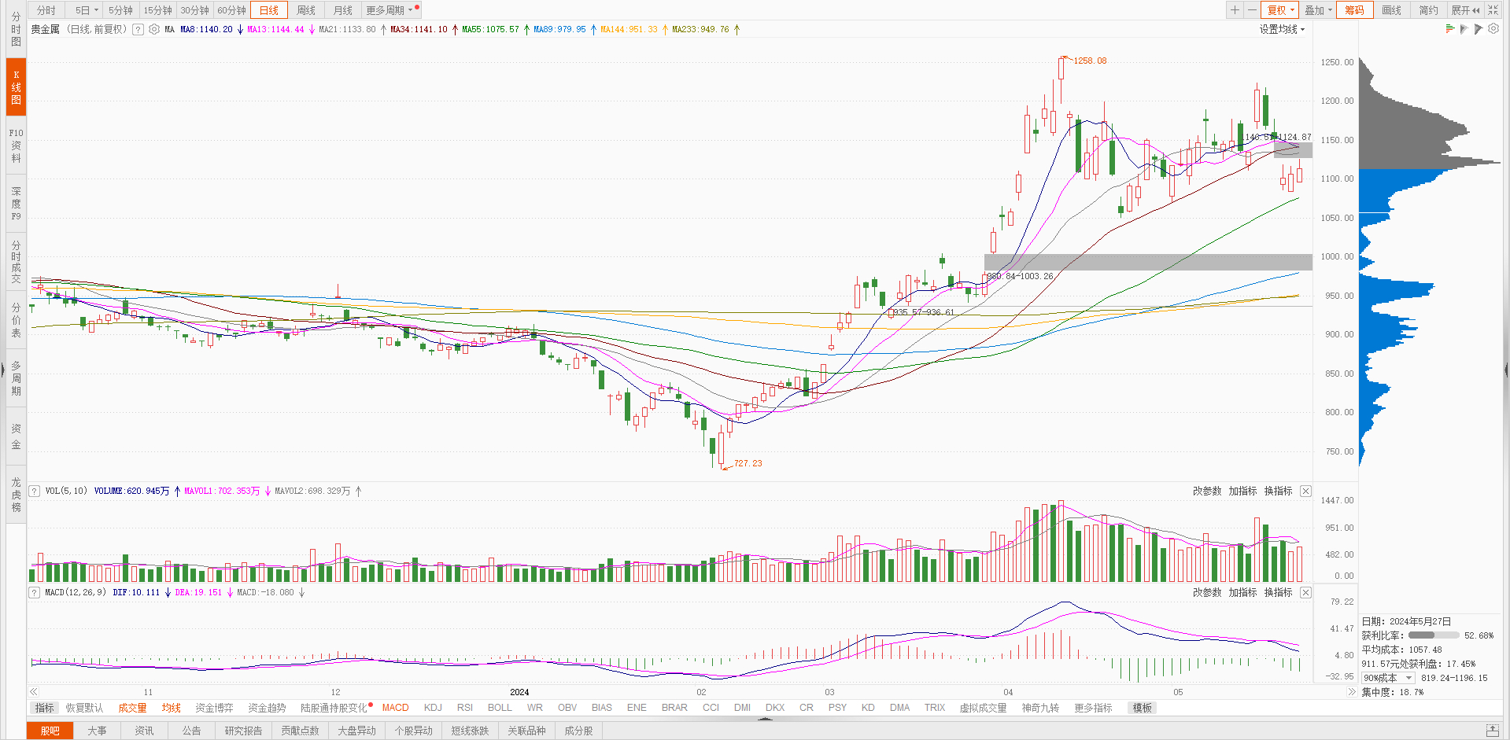Screen dimensions: 1510x740
Task: Open 分时图 in the left sidebar
Action: tap(16, 29)
